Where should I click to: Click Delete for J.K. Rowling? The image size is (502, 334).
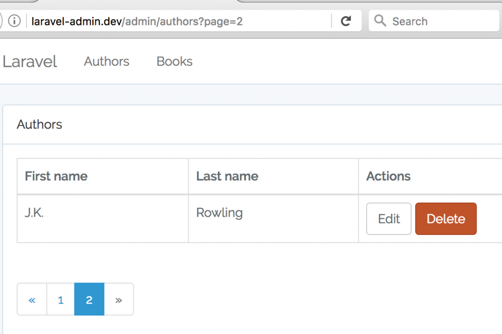coord(446,219)
